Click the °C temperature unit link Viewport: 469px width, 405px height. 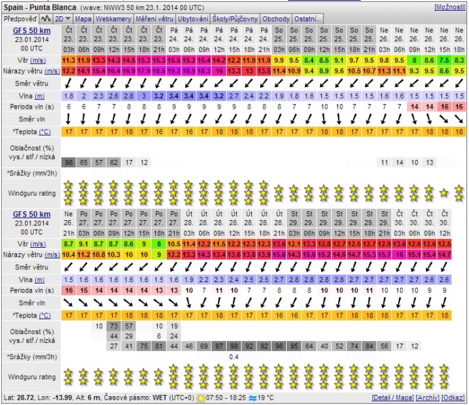[x=45, y=131]
